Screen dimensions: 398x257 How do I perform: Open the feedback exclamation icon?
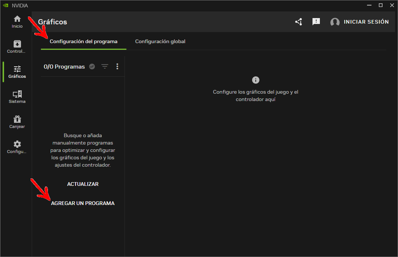(x=316, y=22)
